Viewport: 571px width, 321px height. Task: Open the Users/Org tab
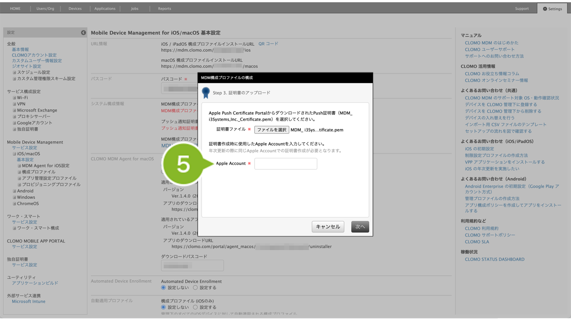tap(45, 9)
